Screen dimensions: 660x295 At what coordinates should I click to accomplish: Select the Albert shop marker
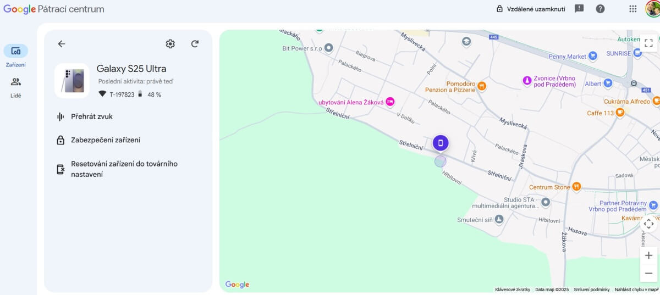coord(608,84)
